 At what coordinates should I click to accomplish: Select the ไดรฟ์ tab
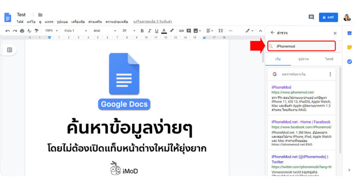[x=329, y=59]
